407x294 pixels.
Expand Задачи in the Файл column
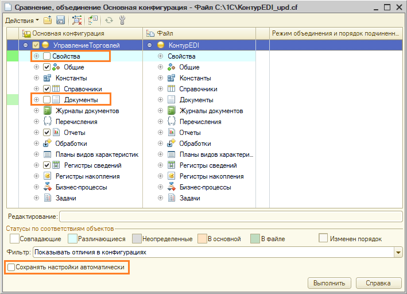160,198
